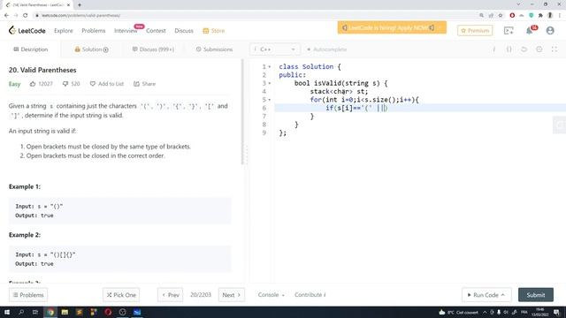Viewport: 566px width, 318px height.
Task: Collapse the class Solution fold arrow
Action: coord(269,67)
